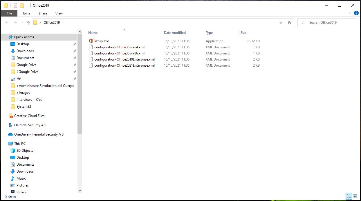Click the Search Office2019 input field
Image resolution: width=361 pixels, height=201 pixels.
click(327, 23)
